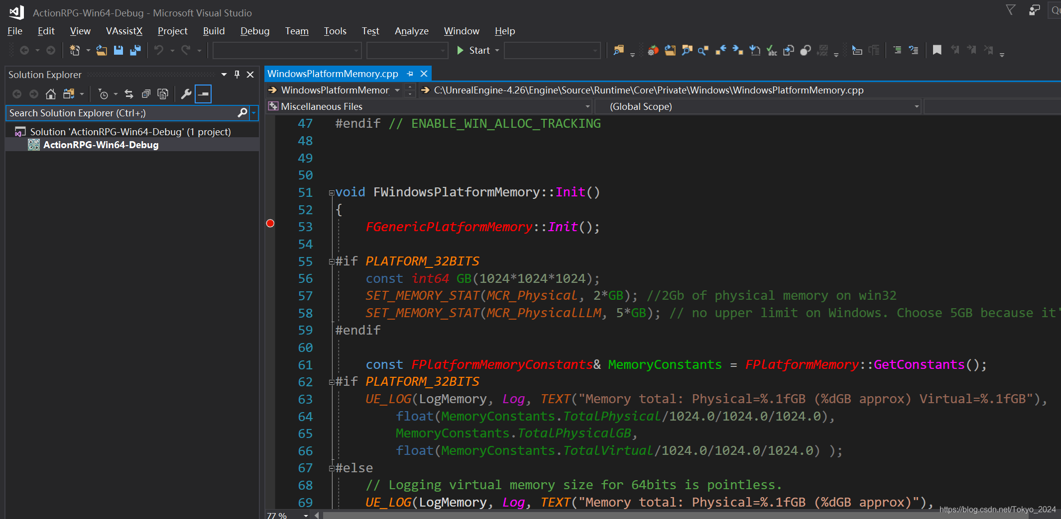This screenshot has width=1061, height=519.
Task: Click the feedback icon in the title bar
Action: (x=1035, y=10)
